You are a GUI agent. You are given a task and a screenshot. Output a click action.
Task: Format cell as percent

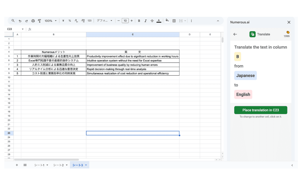70,21
